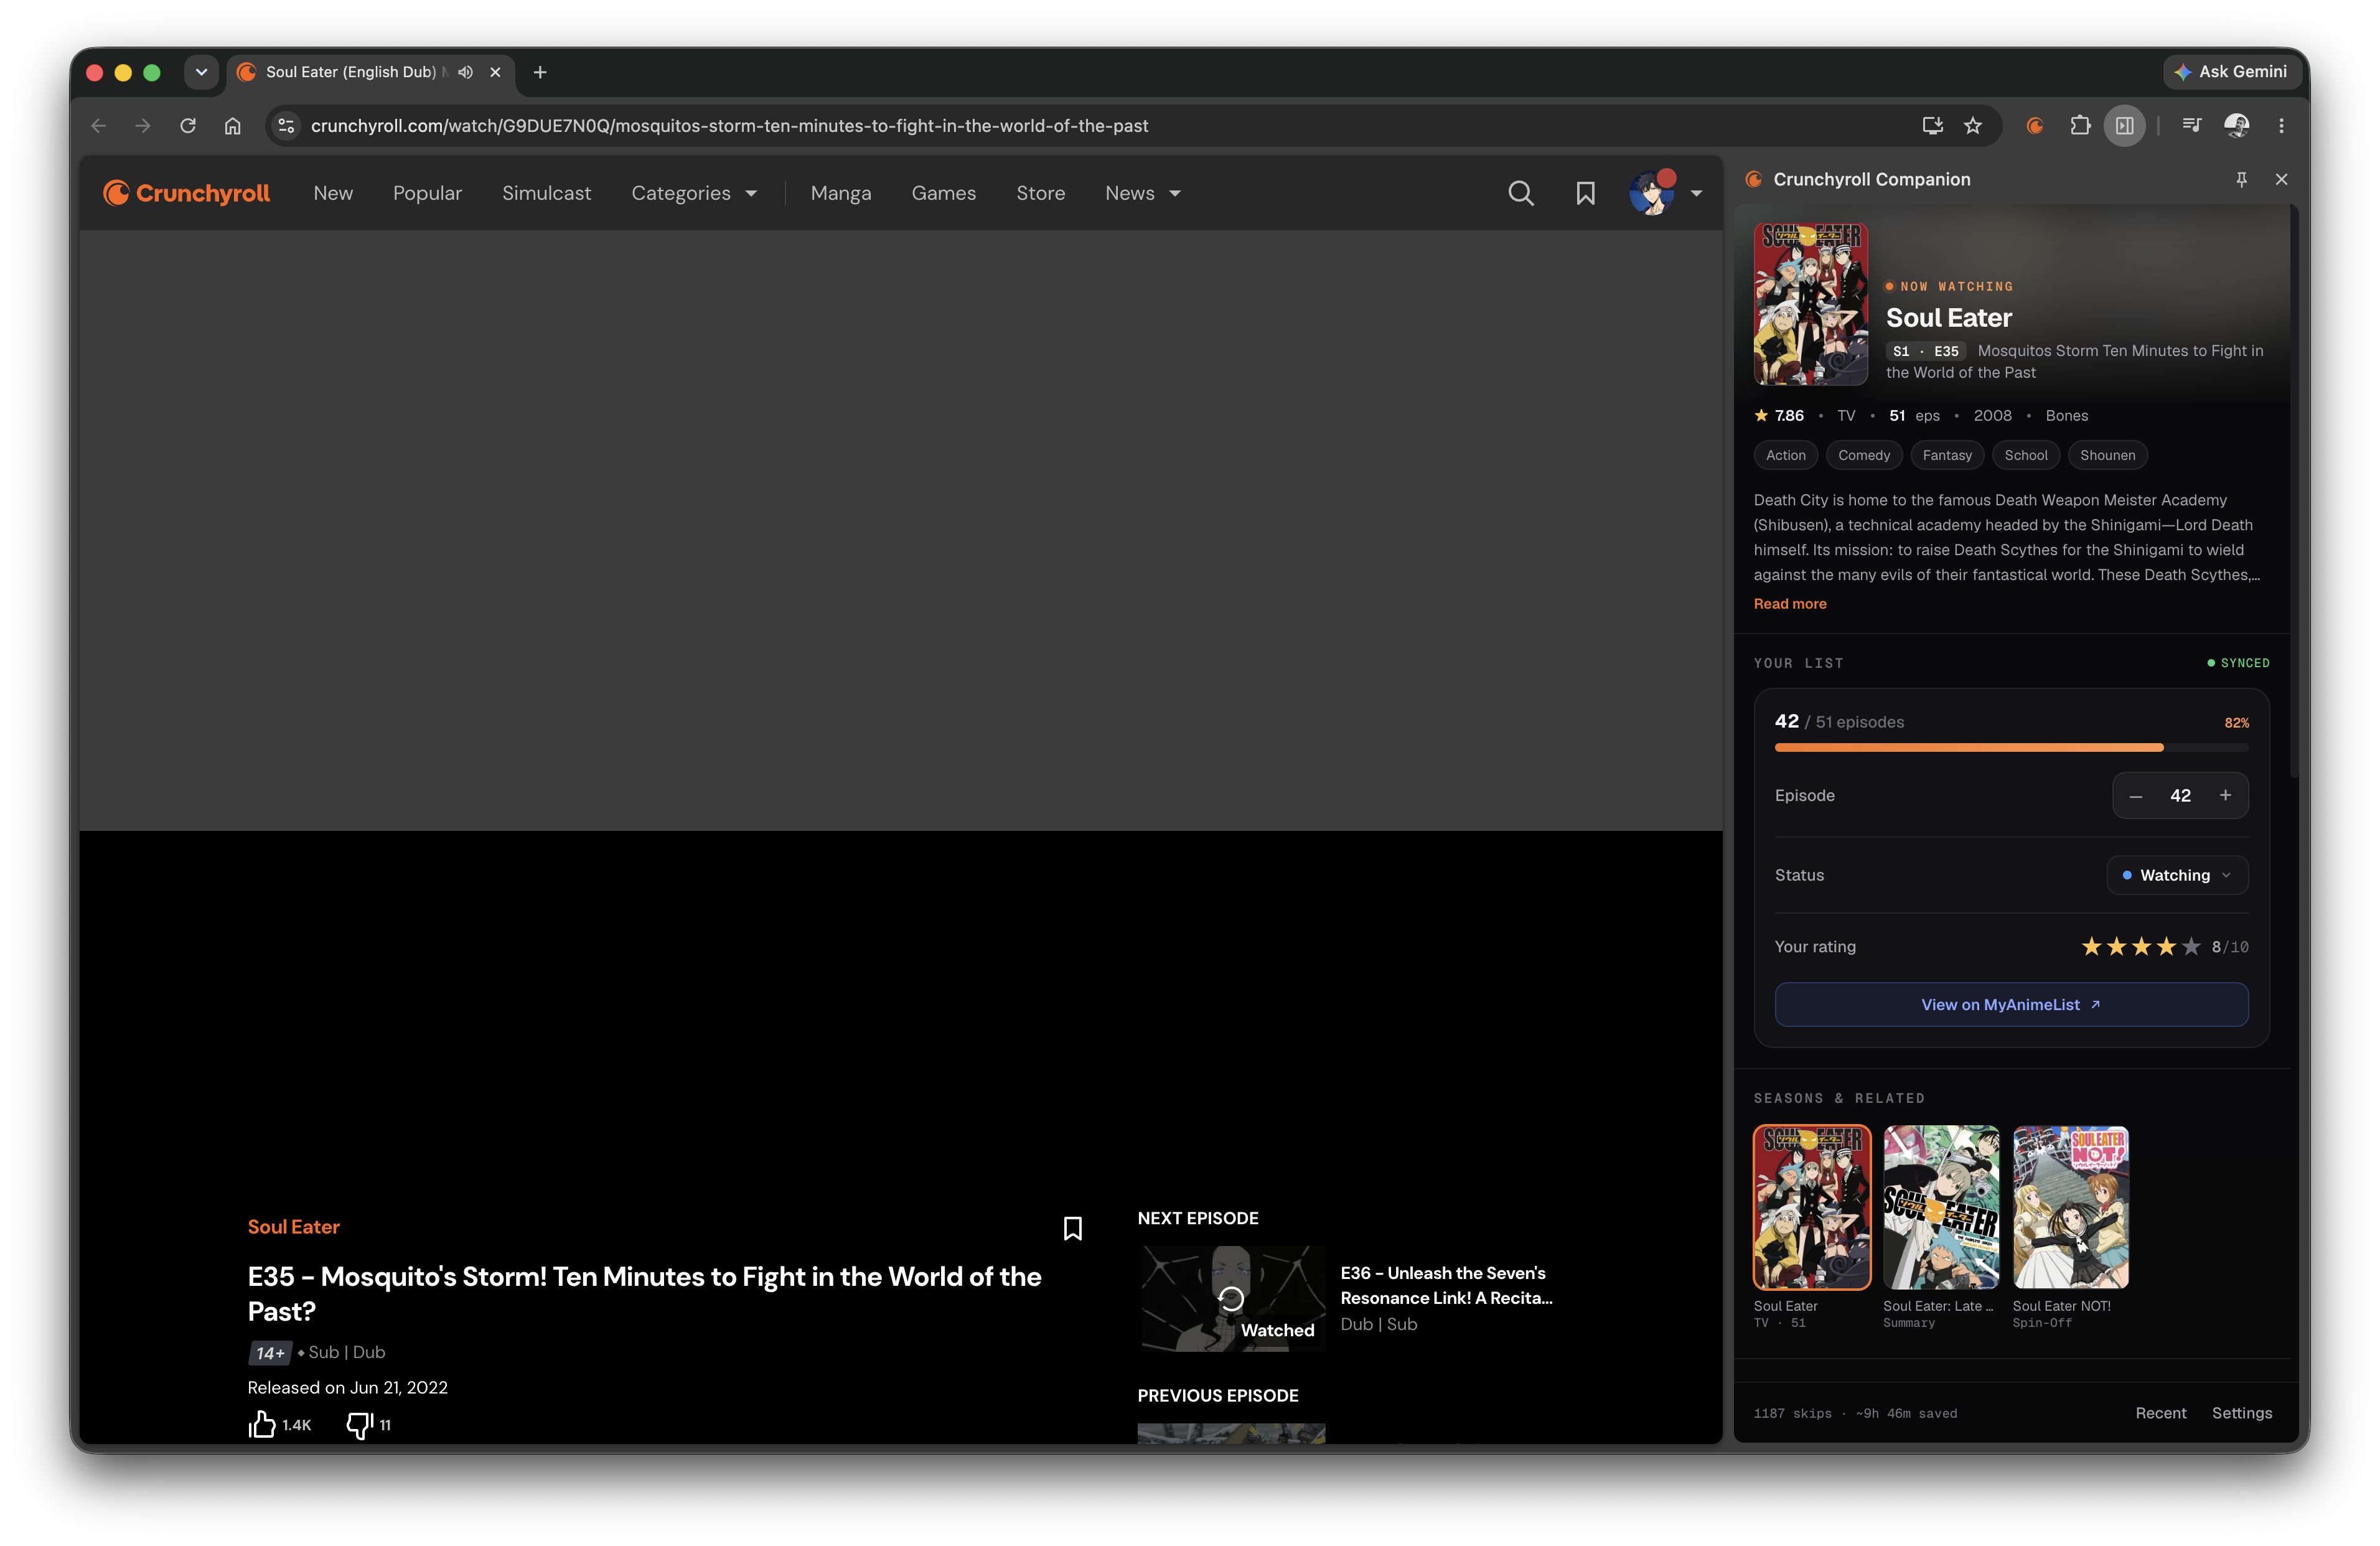
Task: Click the first rating star
Action: 2091,947
